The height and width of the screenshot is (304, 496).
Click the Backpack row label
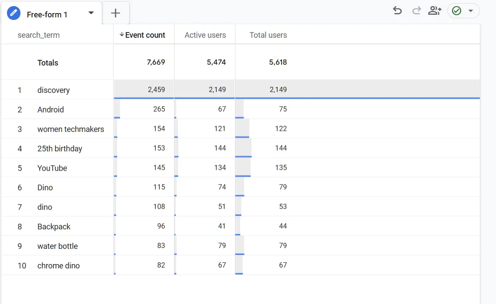pos(54,227)
